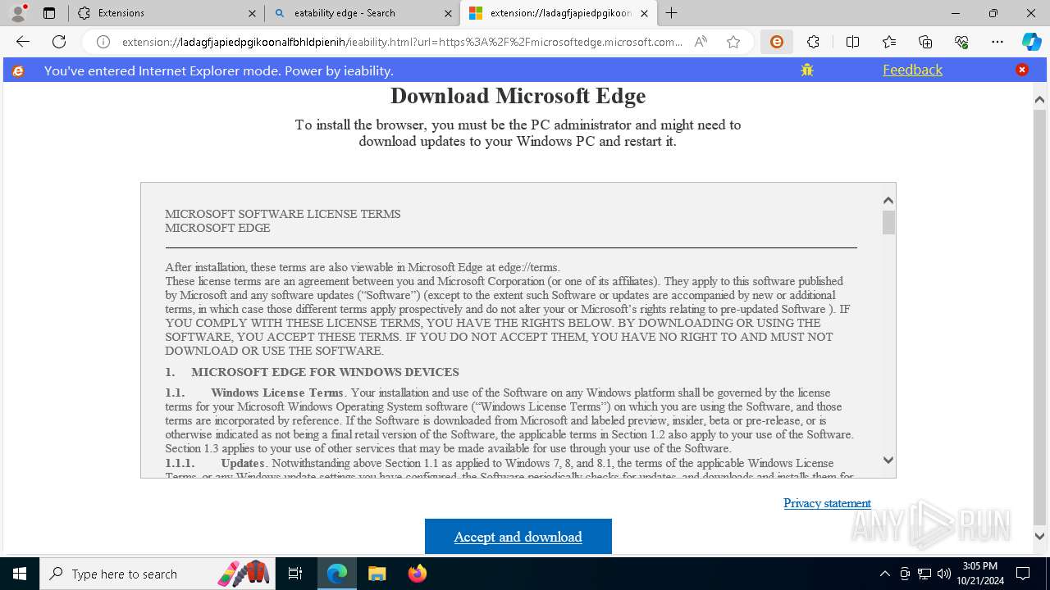Viewport: 1050px width, 590px height.
Task: Open the browser profile avatar
Action: (x=18, y=13)
